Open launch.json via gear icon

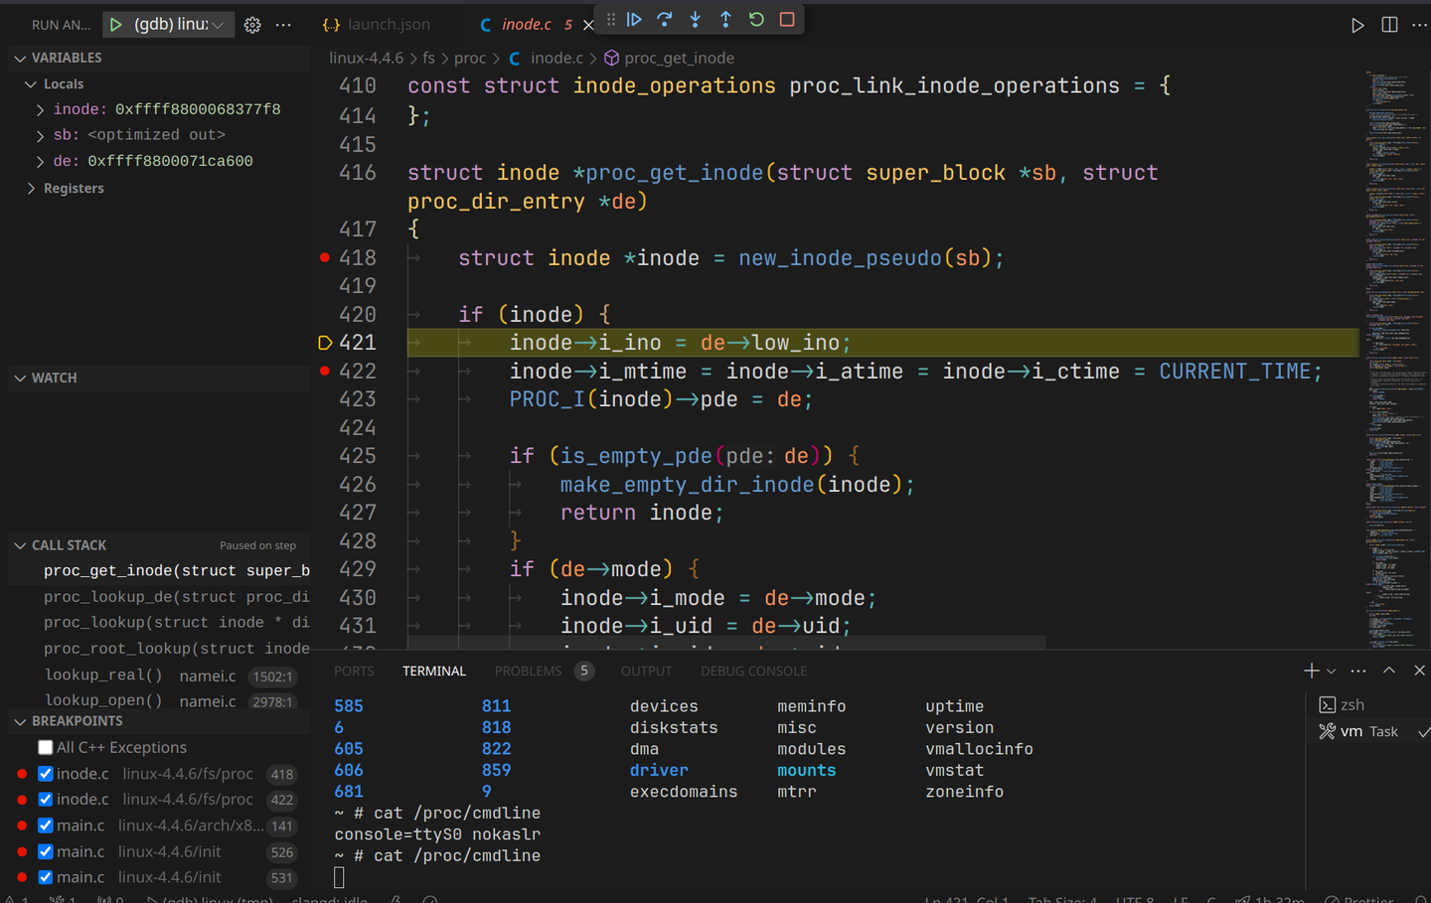(x=252, y=25)
